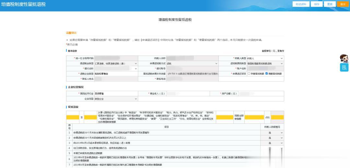Change the row 2 self-report dropdown
Viewport: 350px width, 168px height.
(272, 138)
